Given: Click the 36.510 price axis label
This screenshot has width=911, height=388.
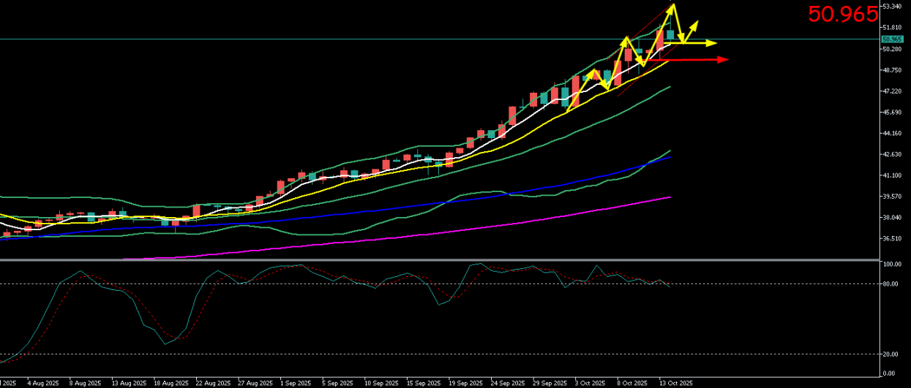Looking at the screenshot, I should 893,239.
